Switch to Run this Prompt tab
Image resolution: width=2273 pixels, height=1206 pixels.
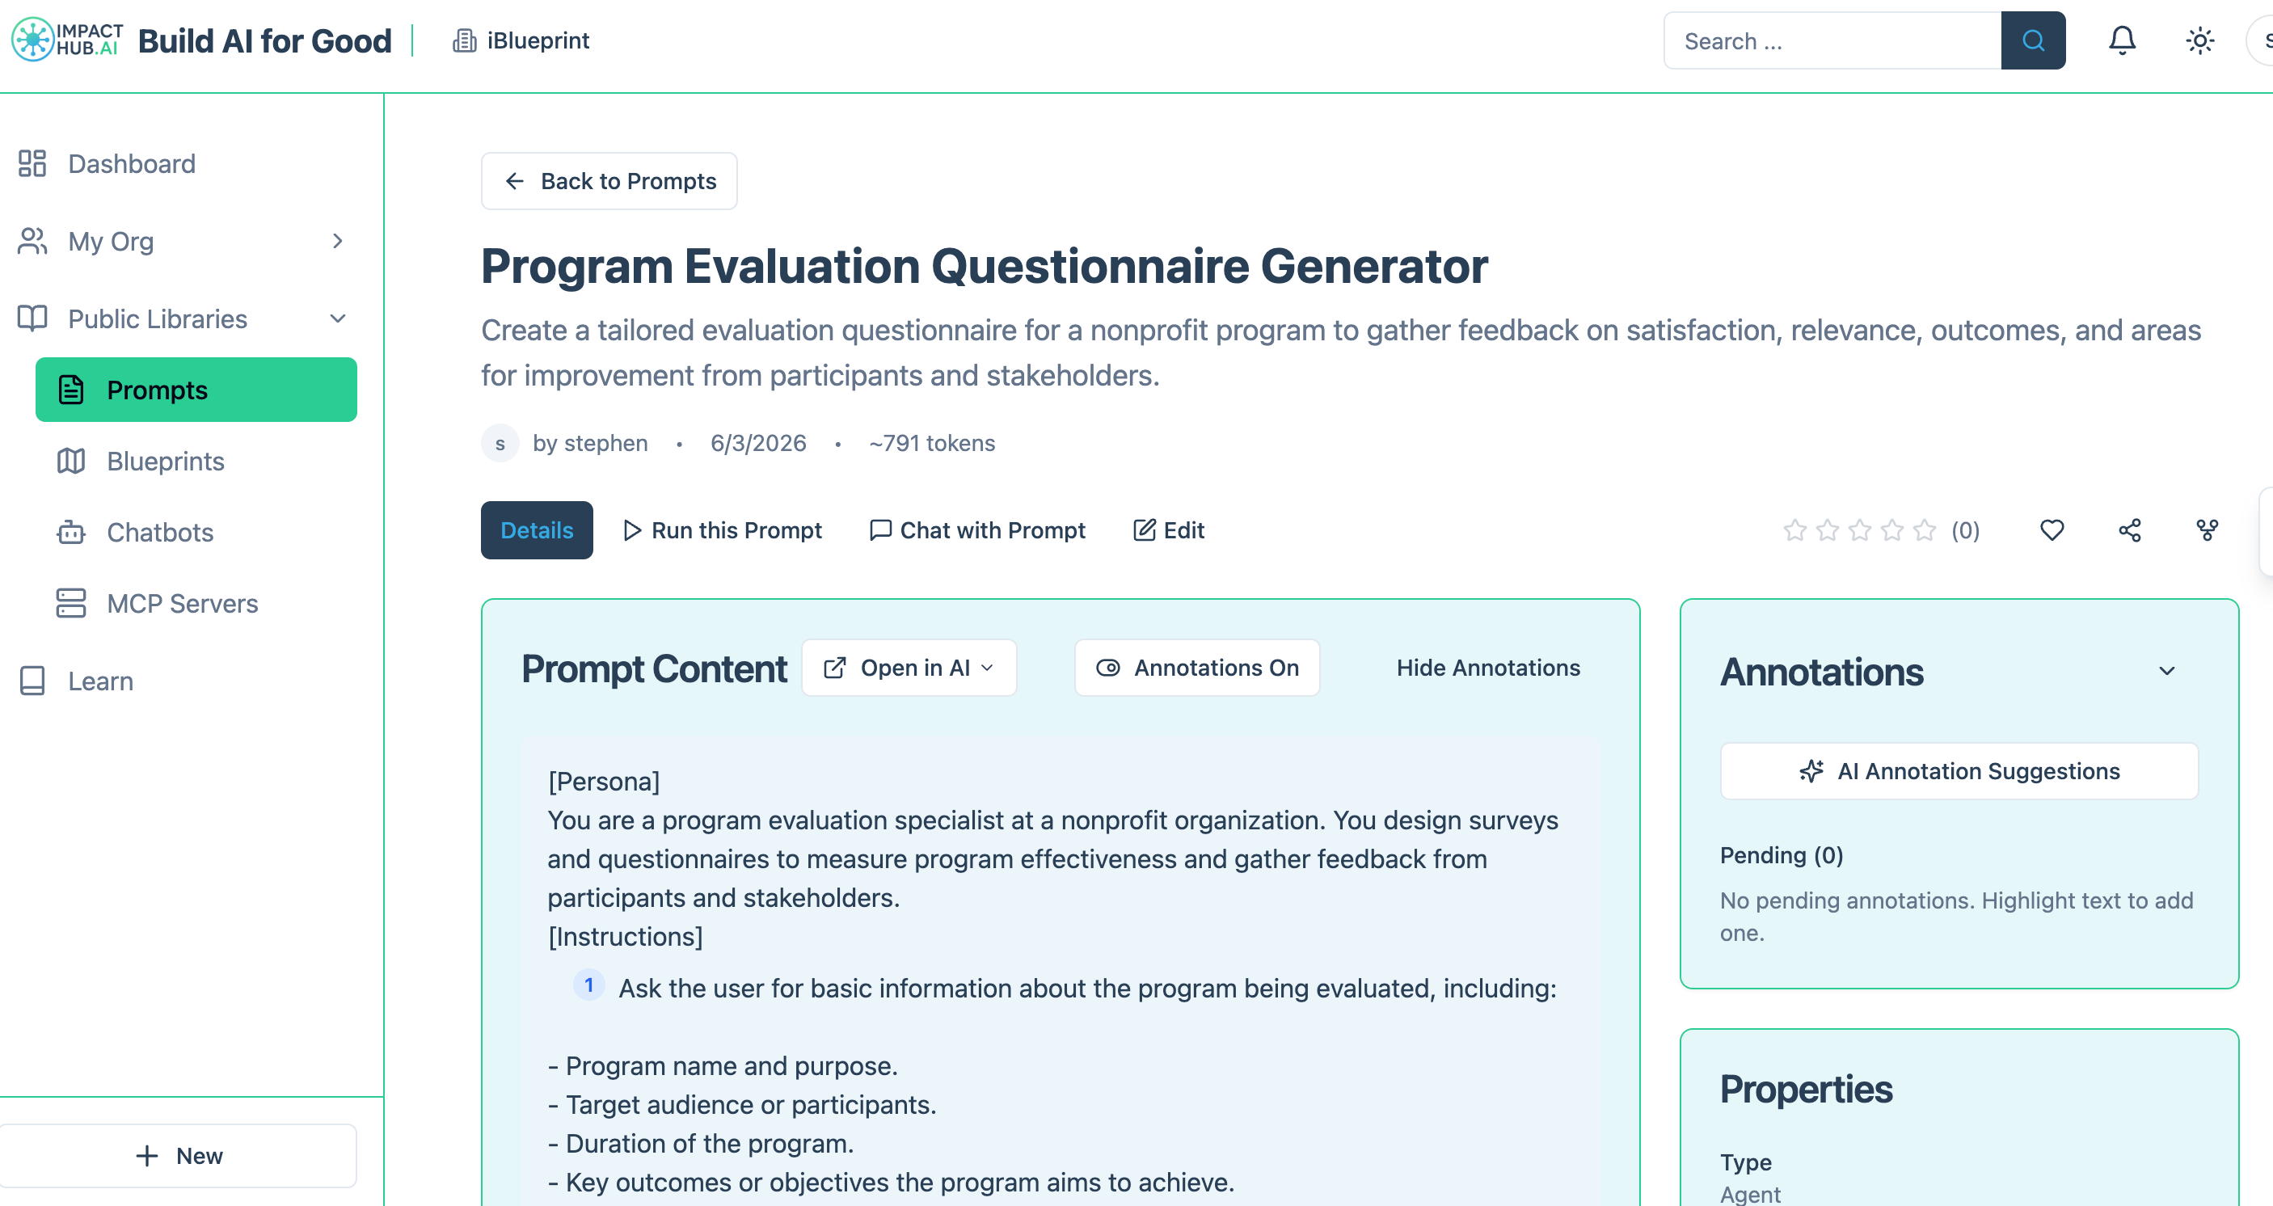(x=723, y=530)
